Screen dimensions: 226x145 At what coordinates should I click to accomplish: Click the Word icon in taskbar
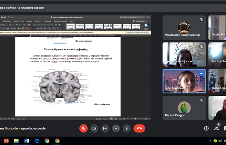tap(26, 141)
